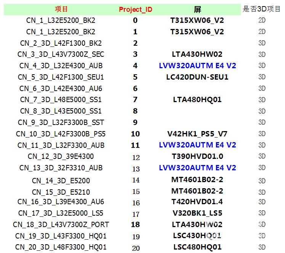Click screen cell LC420DUN-SEU1

[x=197, y=77]
